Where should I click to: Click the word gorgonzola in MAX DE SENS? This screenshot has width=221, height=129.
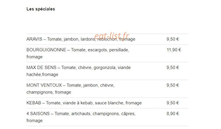pyautogui.click(x=105, y=68)
